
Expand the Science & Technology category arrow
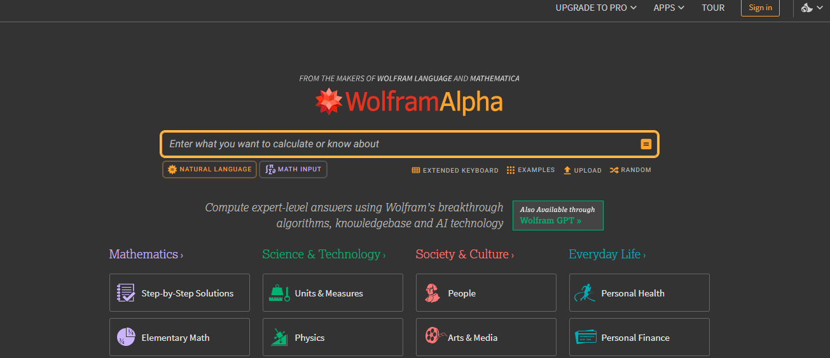(x=384, y=255)
